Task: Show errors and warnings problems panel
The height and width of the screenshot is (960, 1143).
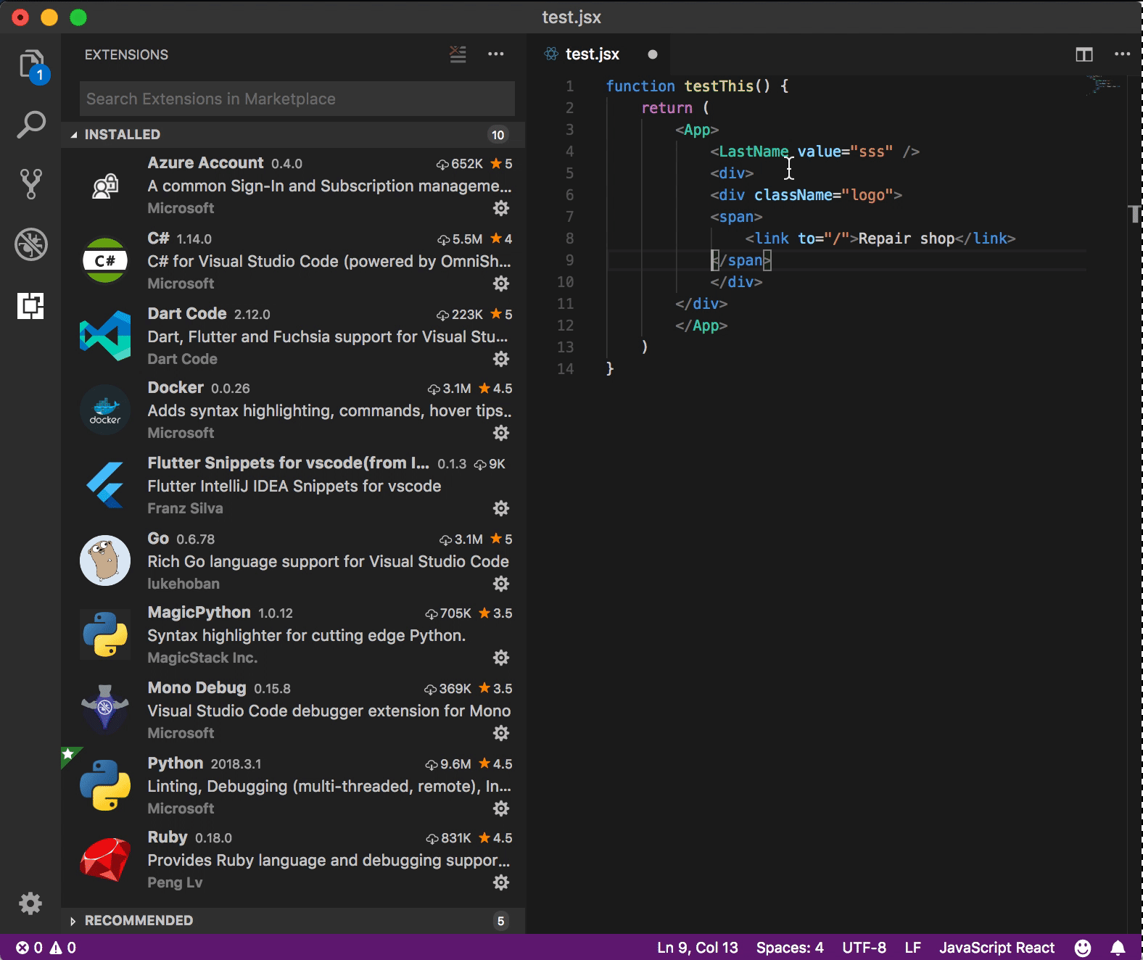Action: coord(46,948)
